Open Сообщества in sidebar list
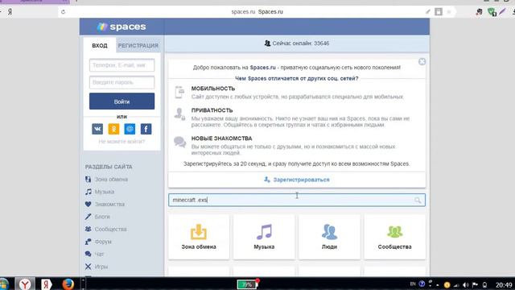This screenshot has width=515, height=290. [x=110, y=229]
